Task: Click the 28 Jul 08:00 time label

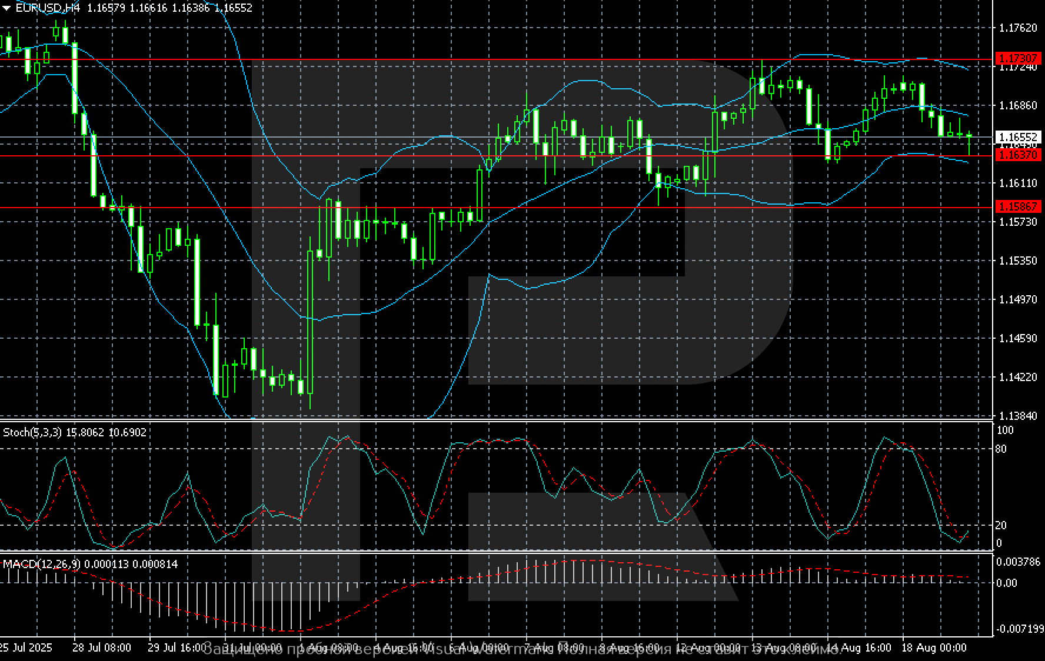Action: tap(102, 647)
